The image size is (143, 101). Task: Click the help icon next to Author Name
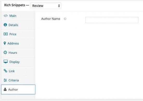coord(65,19)
